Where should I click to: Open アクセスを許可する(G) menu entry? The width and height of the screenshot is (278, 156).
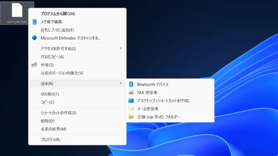(x=77, y=48)
